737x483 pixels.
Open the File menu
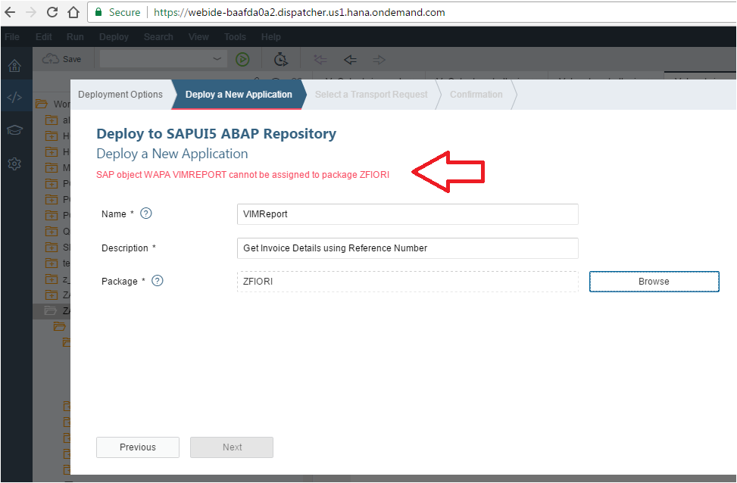pyautogui.click(x=12, y=36)
